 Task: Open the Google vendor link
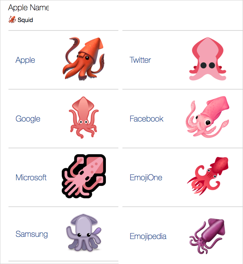tap(28, 119)
